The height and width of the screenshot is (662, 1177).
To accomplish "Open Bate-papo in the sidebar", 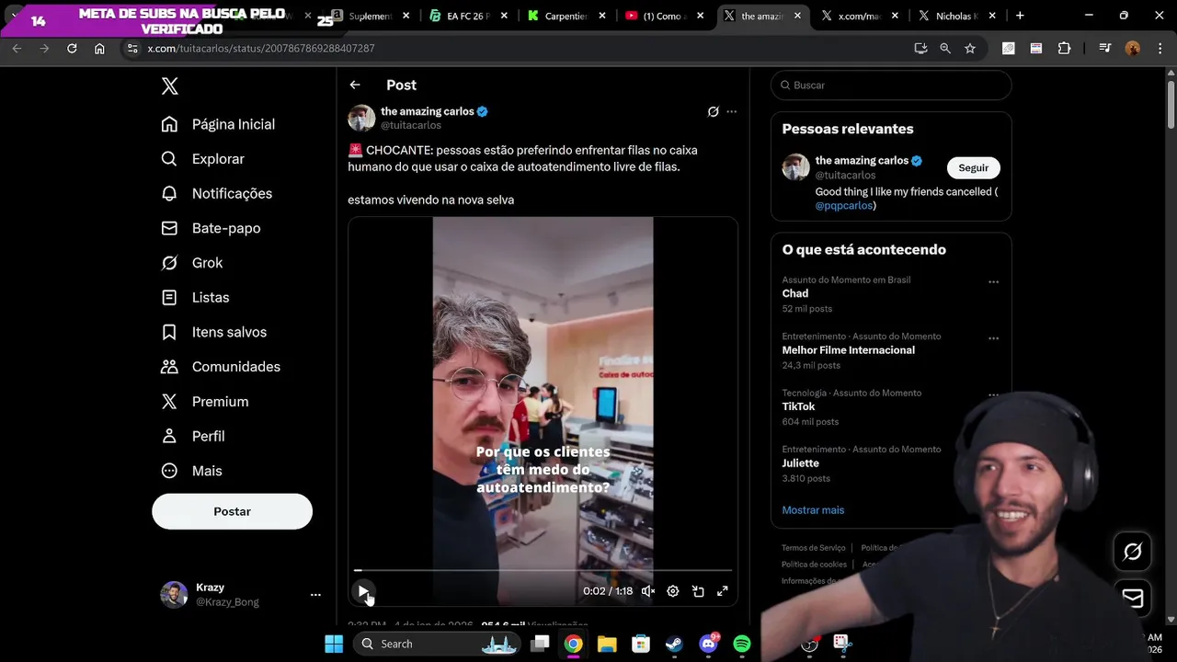I will (211, 228).
